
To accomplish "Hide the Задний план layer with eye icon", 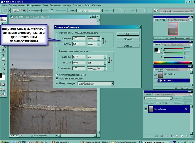I will (146, 109).
